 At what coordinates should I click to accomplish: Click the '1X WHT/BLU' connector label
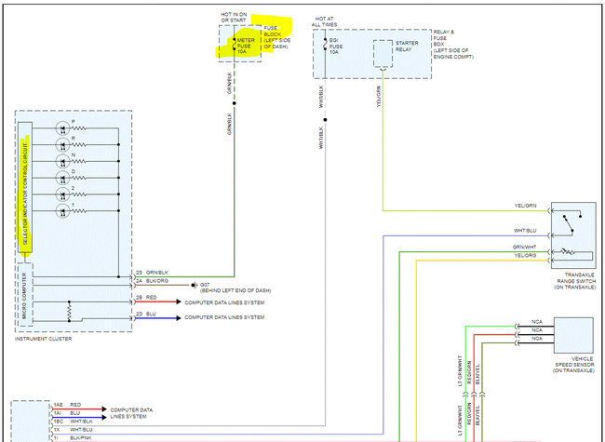click(x=73, y=429)
